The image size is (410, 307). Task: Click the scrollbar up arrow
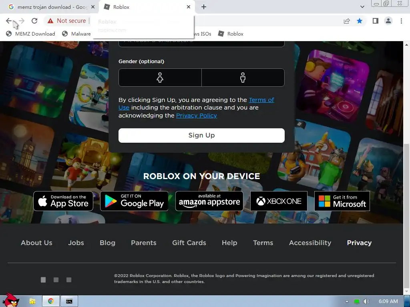pos(407,45)
